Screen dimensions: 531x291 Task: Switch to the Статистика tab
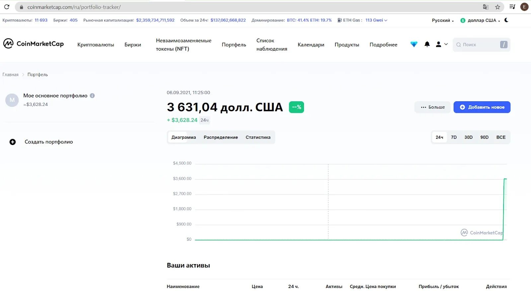coord(258,137)
